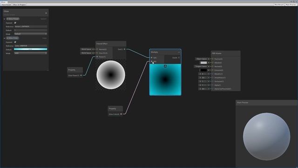Screen dimensions: 298x168
Task: Open the Glow Color HDR default swatch
Action: click(31, 49)
